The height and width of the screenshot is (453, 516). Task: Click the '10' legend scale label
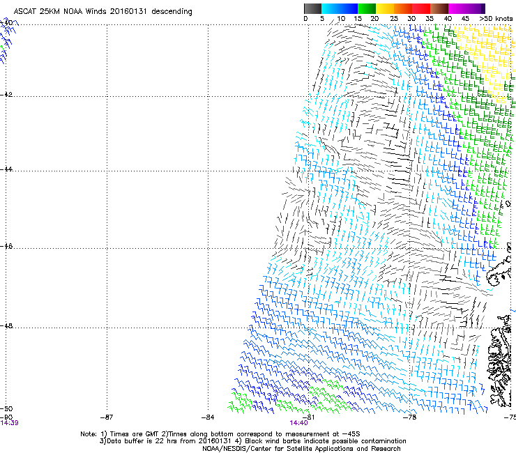click(341, 19)
